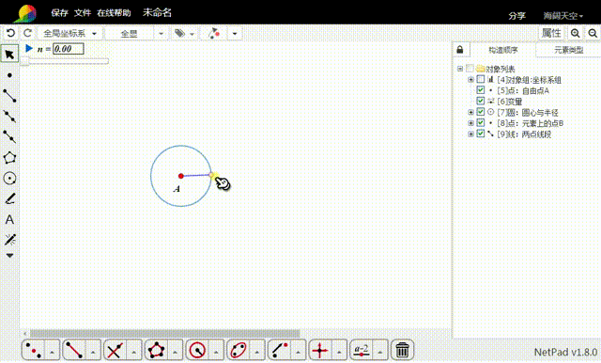
Task: Click the horizontal canvas scrollbar
Action: point(165,334)
